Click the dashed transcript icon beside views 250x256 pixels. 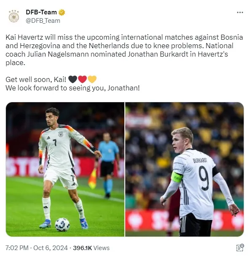[x=240, y=248]
